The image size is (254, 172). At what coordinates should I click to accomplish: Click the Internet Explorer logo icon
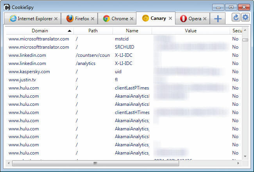coord(13,18)
